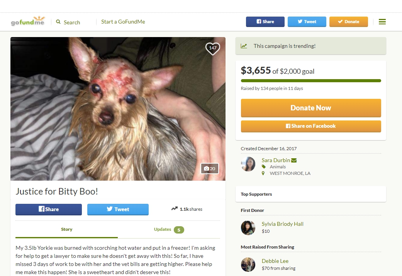Open Sylvia Briody Hall donor profile
Image resolution: width=402 pixels, height=276 pixels.
pos(283,224)
